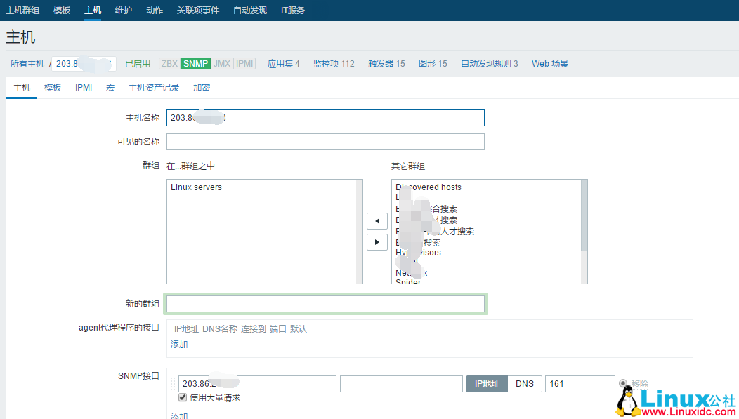739x419 pixels.
Task: Click the ZBX availability badge
Action: point(169,64)
